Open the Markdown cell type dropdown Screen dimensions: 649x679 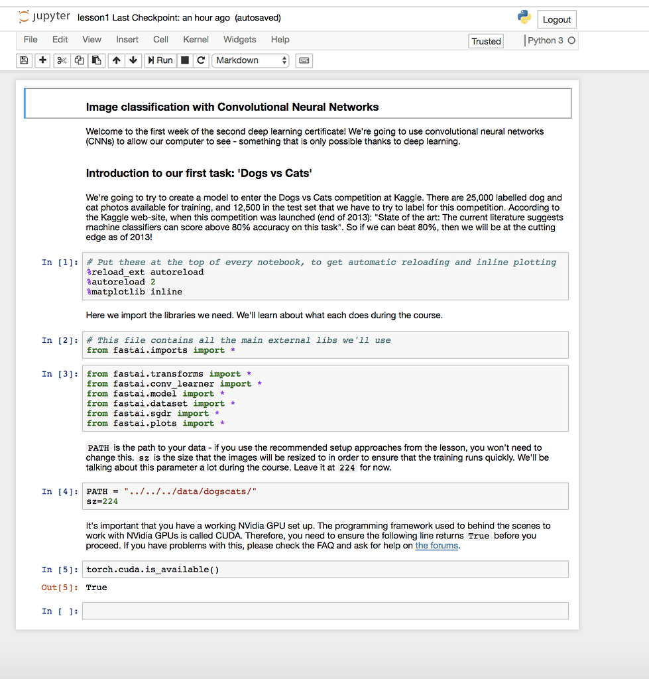click(x=251, y=60)
